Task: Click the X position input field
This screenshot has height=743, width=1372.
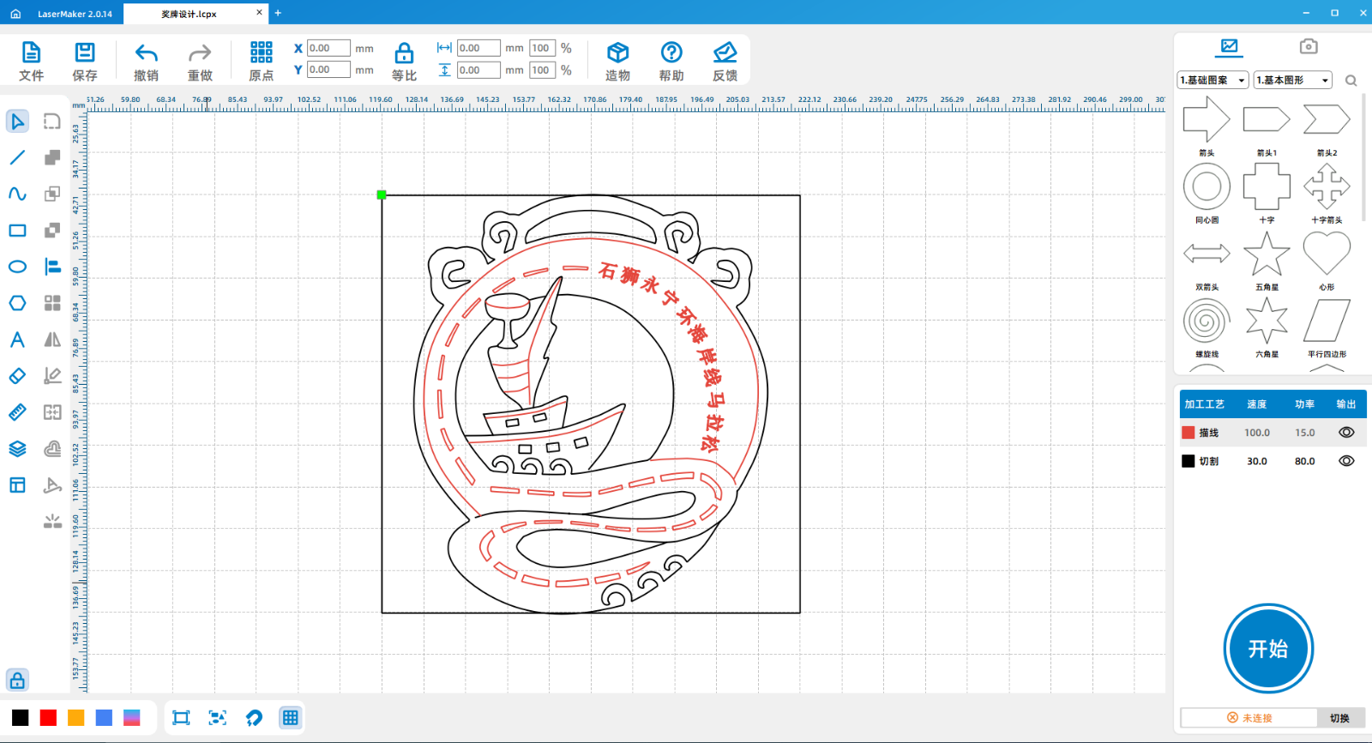Action: 328,49
